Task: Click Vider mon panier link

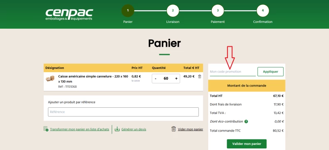Action: (x=190, y=129)
